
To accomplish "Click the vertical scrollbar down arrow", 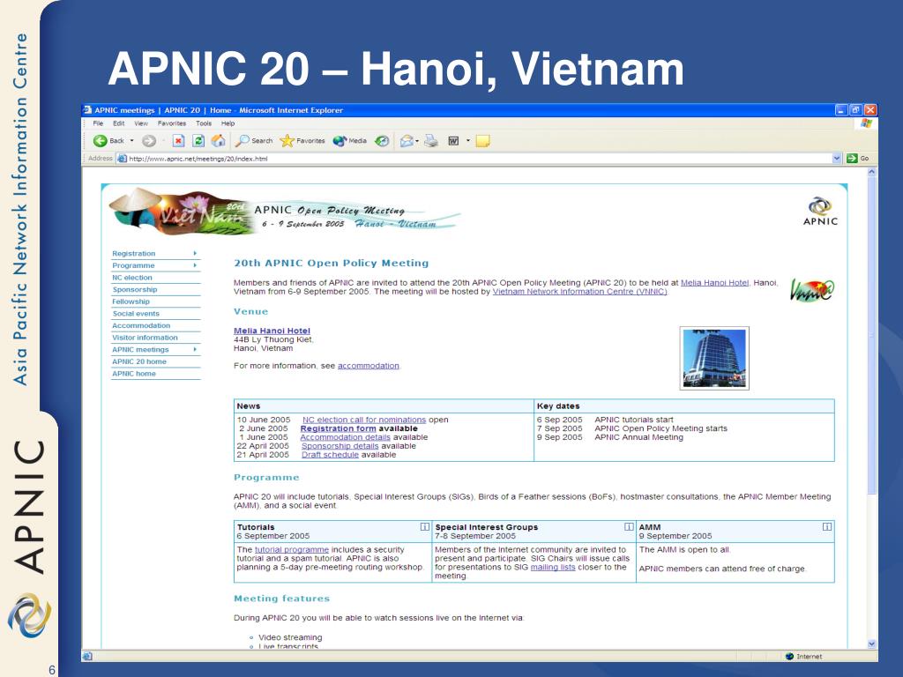I will point(871,644).
